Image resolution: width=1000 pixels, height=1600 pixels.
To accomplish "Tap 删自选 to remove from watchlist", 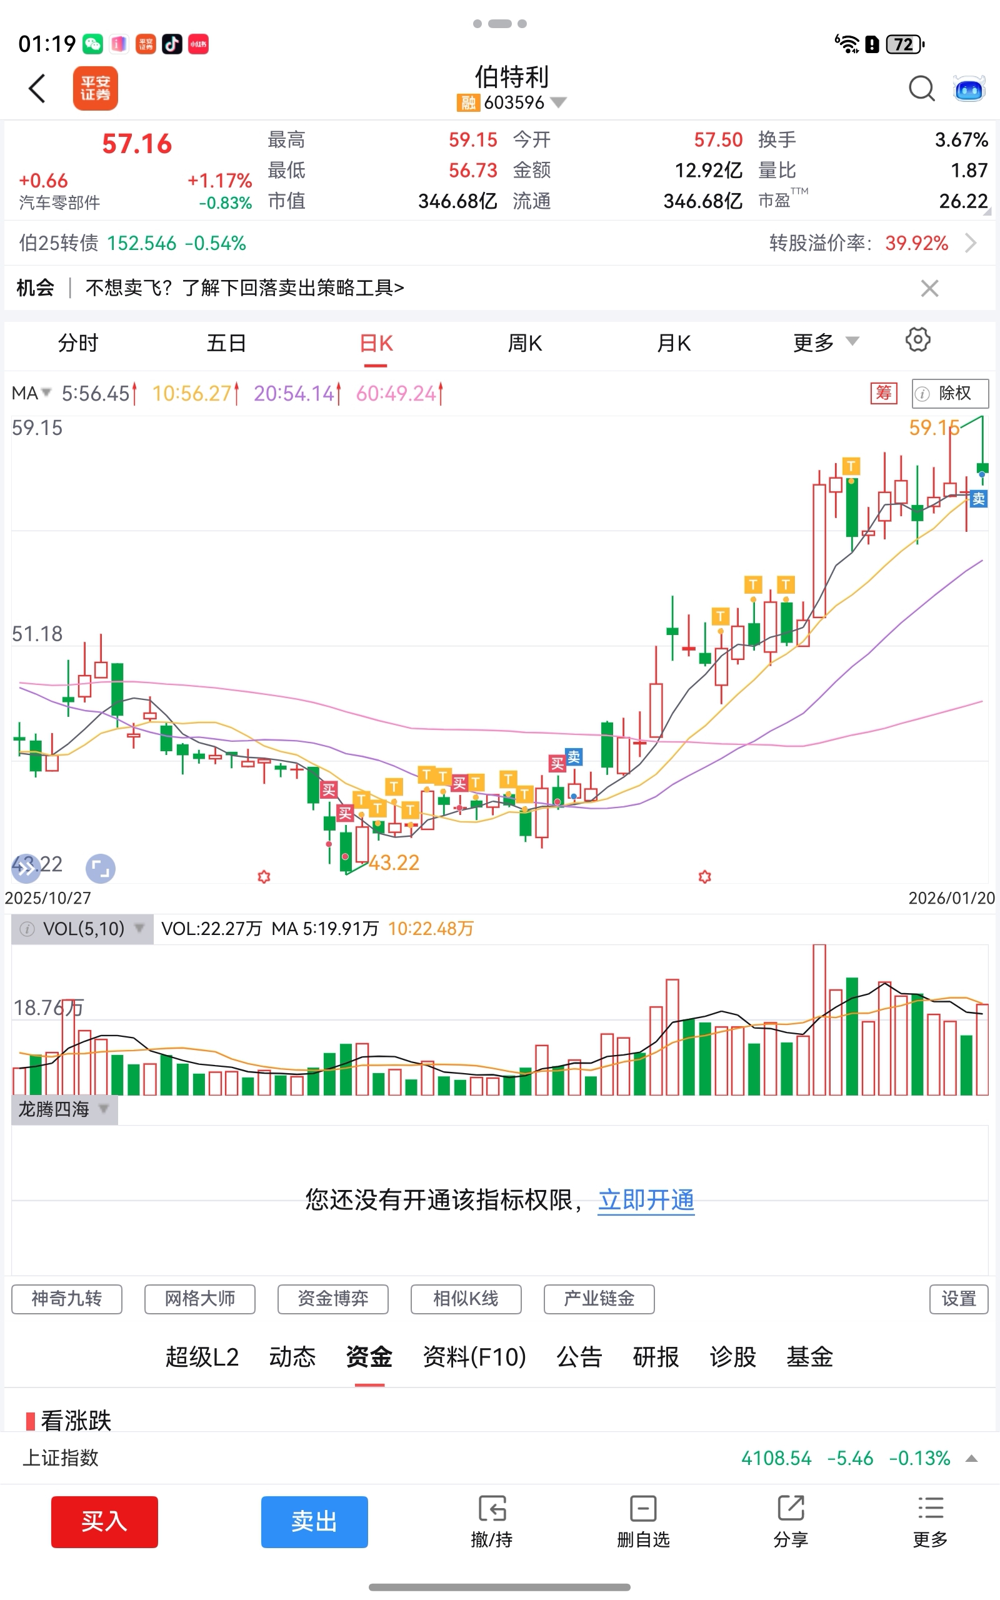I will 643,1521.
